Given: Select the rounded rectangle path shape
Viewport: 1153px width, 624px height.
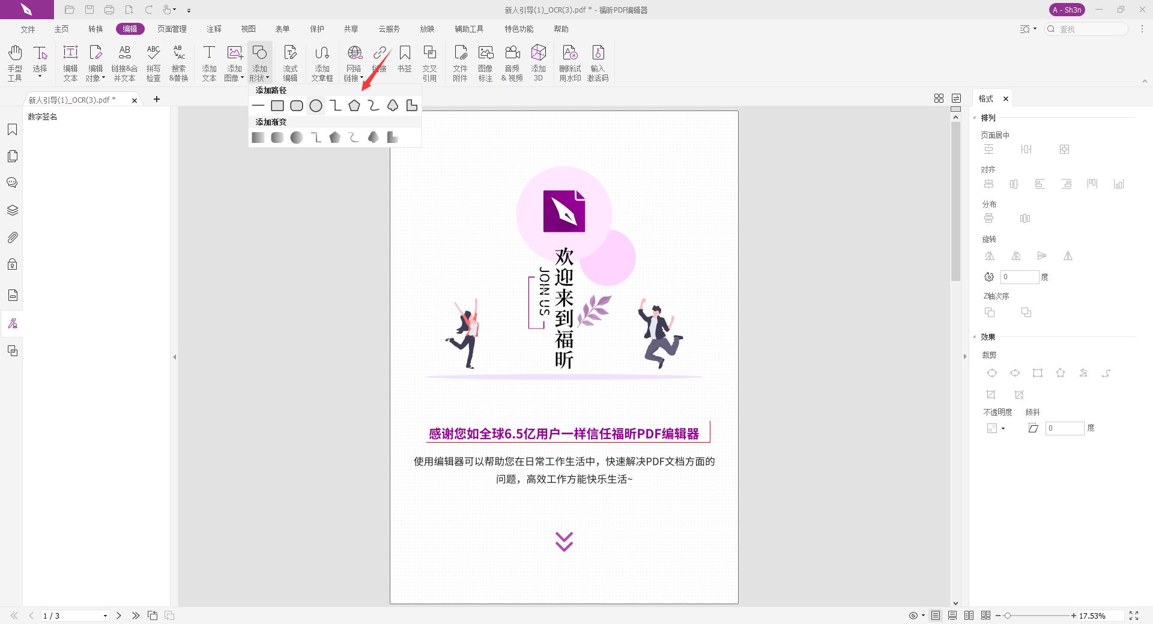Looking at the screenshot, I should tap(297, 105).
